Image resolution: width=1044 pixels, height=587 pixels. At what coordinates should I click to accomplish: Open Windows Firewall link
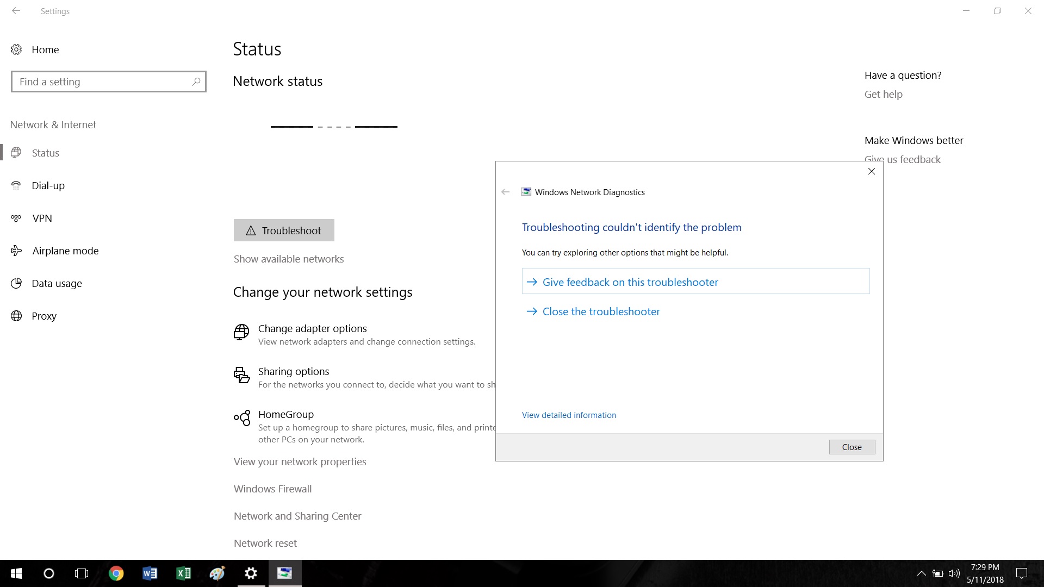(273, 489)
